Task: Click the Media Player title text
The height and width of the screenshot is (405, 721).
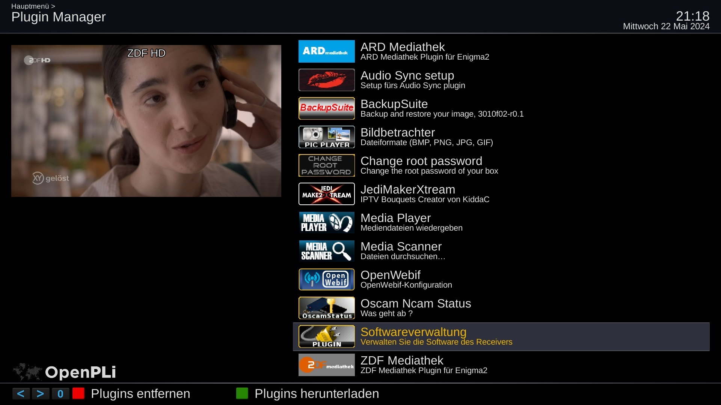Action: click(395, 218)
